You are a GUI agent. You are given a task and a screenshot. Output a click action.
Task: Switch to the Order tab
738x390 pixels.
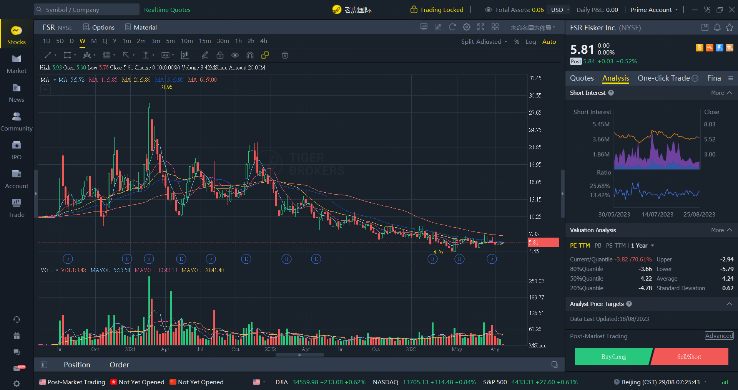pos(119,365)
